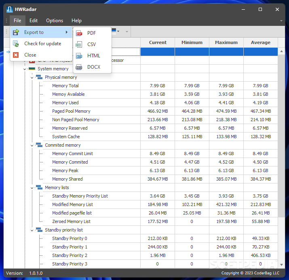
Task: Click the Memory lists group icon
Action: pyautogui.click(x=39, y=187)
